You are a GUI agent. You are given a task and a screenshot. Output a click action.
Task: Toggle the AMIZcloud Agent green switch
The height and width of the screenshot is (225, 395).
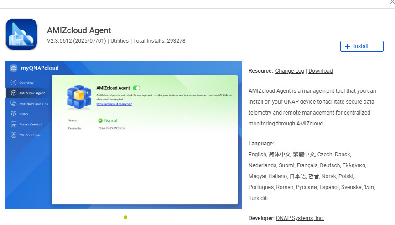(x=136, y=88)
